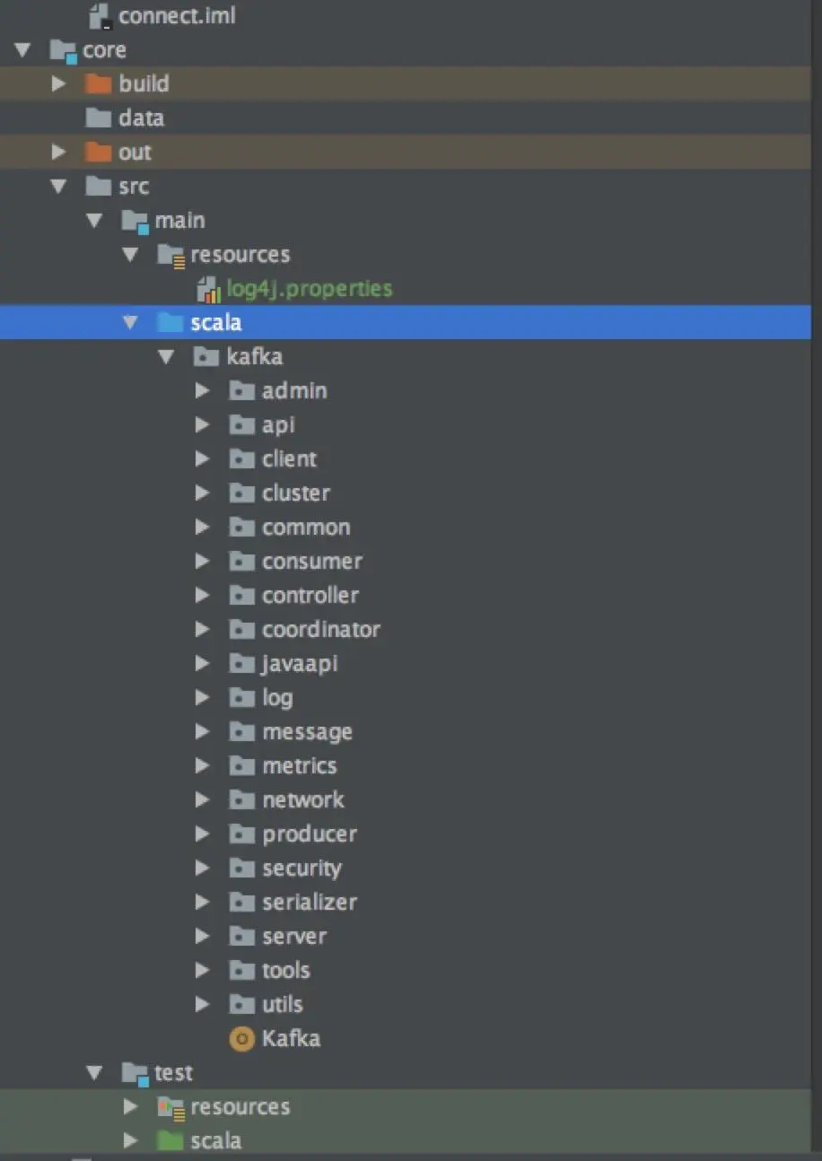Click the green test scala folder icon
This screenshot has width=822, height=1161.
click(x=170, y=1140)
